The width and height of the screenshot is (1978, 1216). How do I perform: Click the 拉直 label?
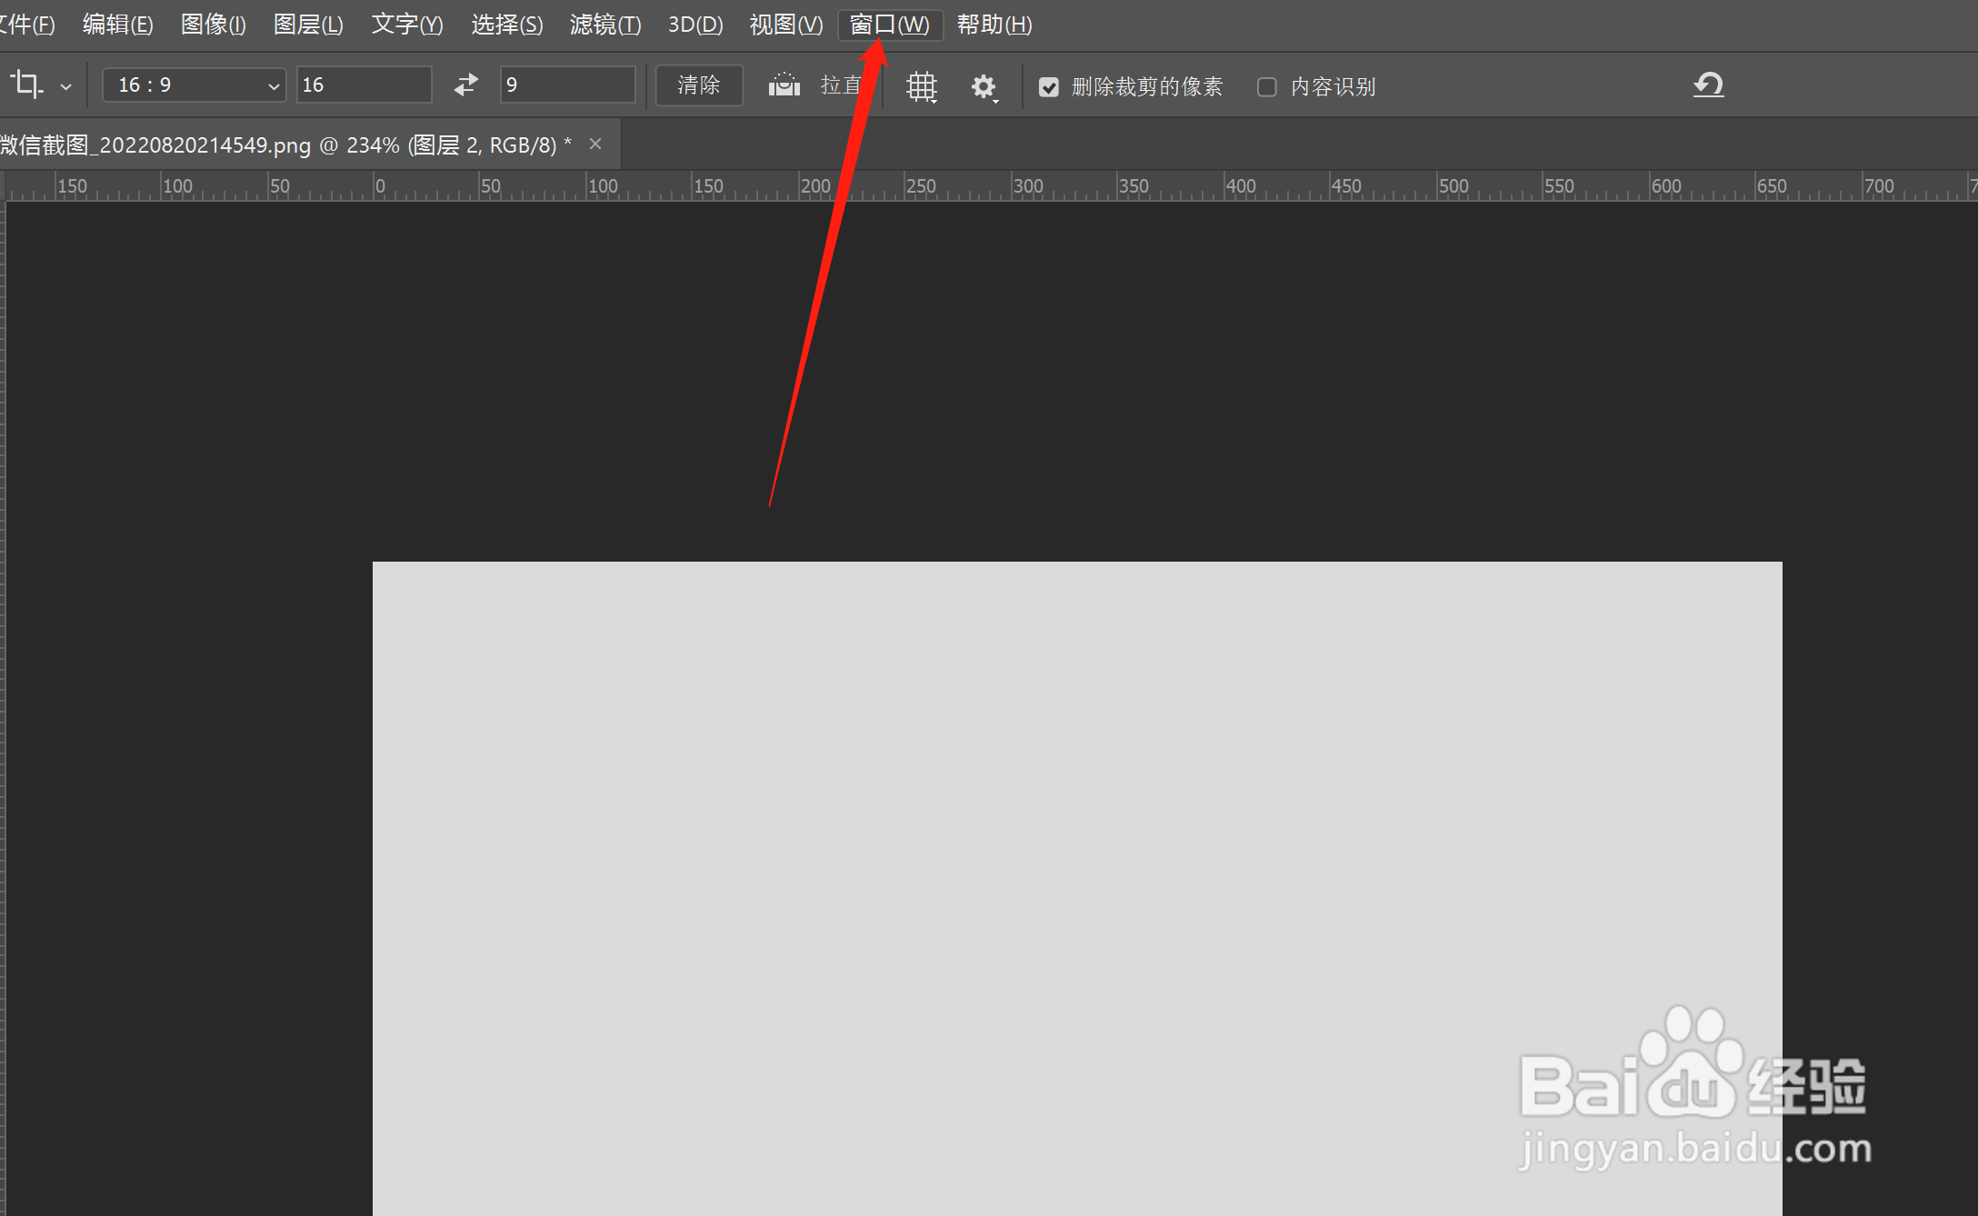click(x=841, y=85)
